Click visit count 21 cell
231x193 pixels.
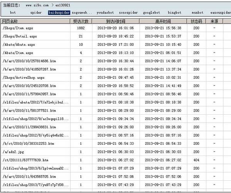[81, 36]
